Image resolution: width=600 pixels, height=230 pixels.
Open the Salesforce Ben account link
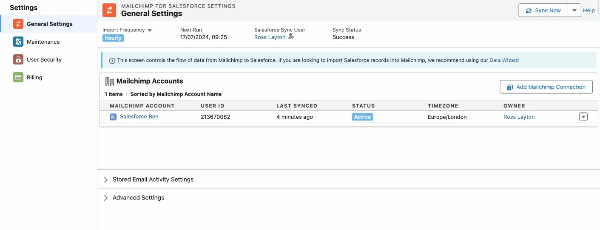[x=139, y=116]
